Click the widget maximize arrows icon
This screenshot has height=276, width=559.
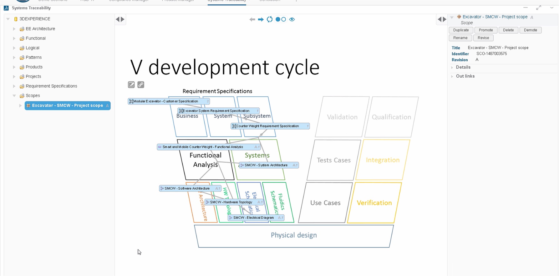[x=539, y=8]
